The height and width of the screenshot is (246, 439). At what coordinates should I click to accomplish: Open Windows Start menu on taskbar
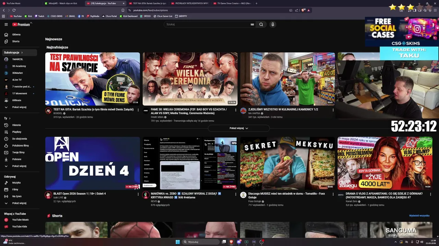click(x=178, y=242)
